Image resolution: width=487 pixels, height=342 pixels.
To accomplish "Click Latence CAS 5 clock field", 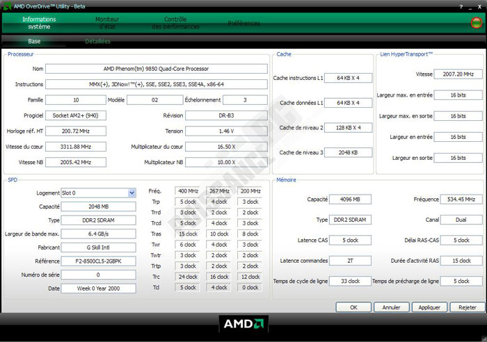I will (x=350, y=241).
